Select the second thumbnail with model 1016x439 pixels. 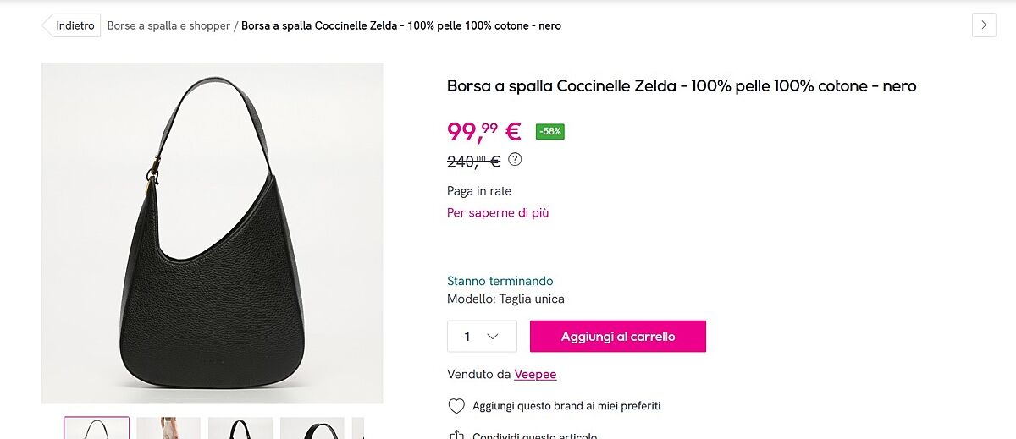pos(168,429)
